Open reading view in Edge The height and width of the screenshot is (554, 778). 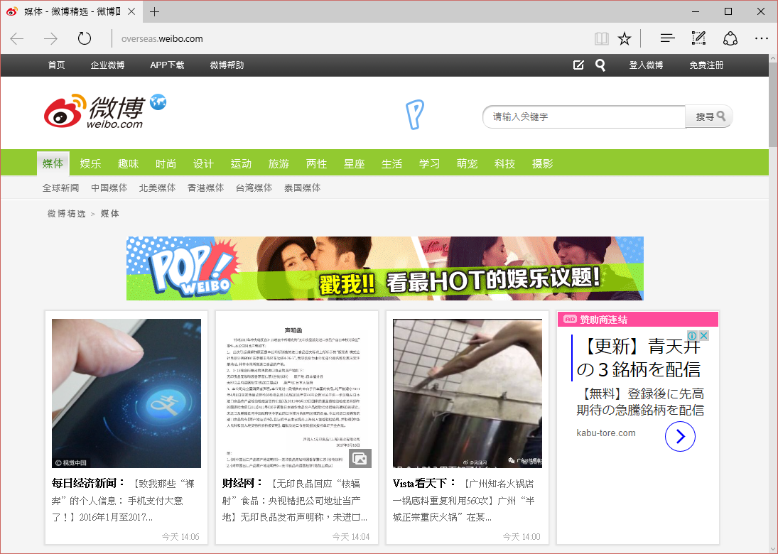click(601, 38)
